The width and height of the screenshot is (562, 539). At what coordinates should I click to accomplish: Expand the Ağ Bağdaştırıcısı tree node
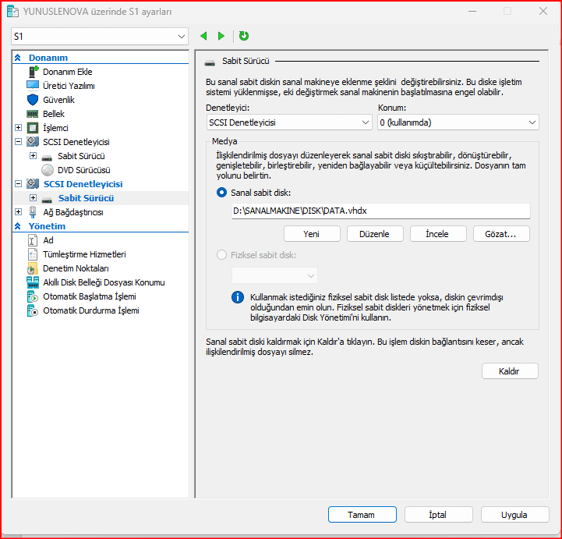click(x=19, y=212)
